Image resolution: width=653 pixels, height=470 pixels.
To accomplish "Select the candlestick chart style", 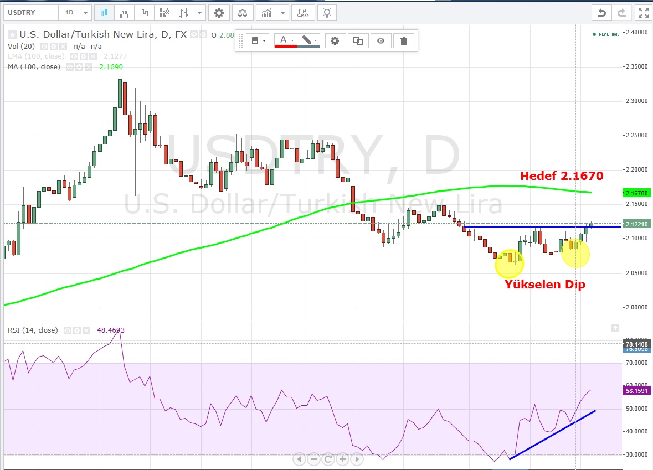I will pyautogui.click(x=104, y=12).
